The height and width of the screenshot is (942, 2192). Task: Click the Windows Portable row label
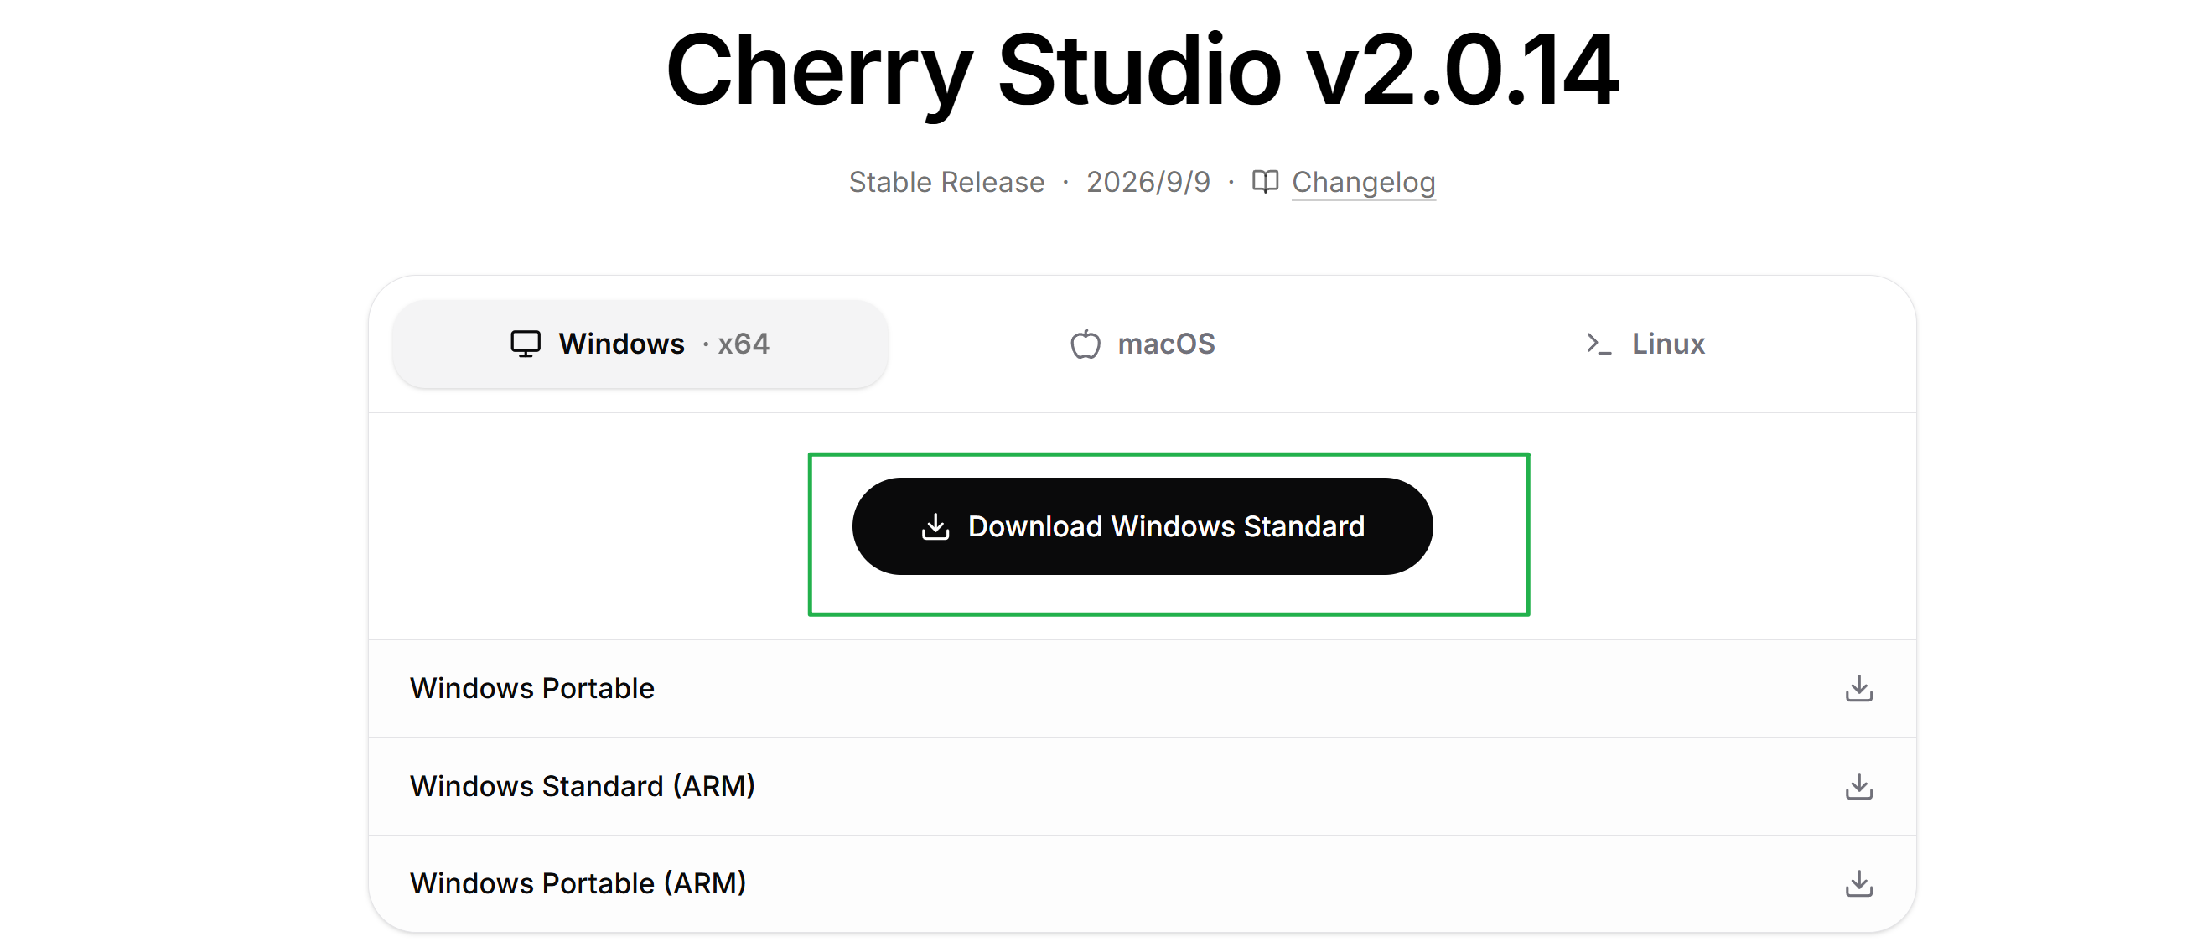click(x=531, y=688)
